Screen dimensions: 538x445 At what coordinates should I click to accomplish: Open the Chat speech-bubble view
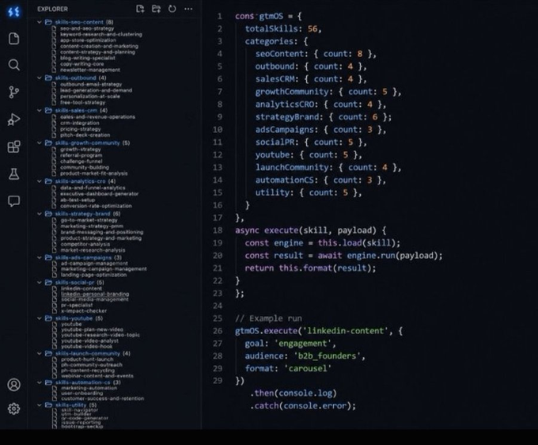tap(13, 201)
